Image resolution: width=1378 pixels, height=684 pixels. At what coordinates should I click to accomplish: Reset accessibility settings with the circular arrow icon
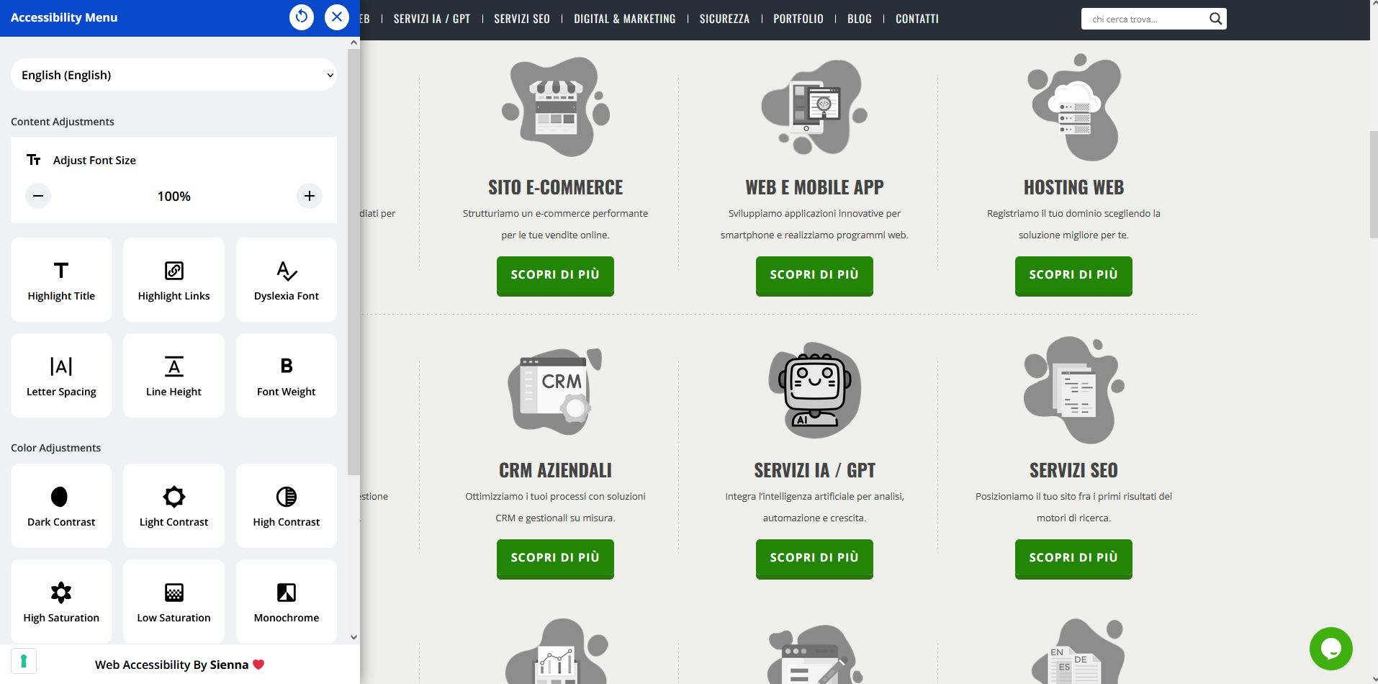[302, 17]
